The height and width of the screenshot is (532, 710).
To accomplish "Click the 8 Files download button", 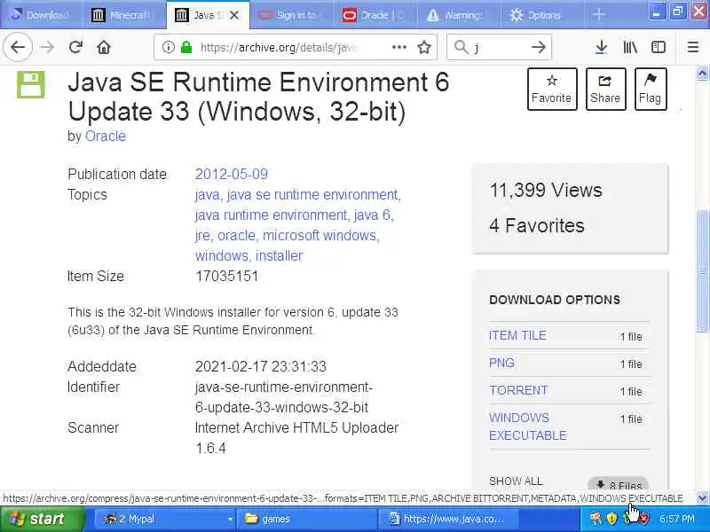I will pos(619,484).
